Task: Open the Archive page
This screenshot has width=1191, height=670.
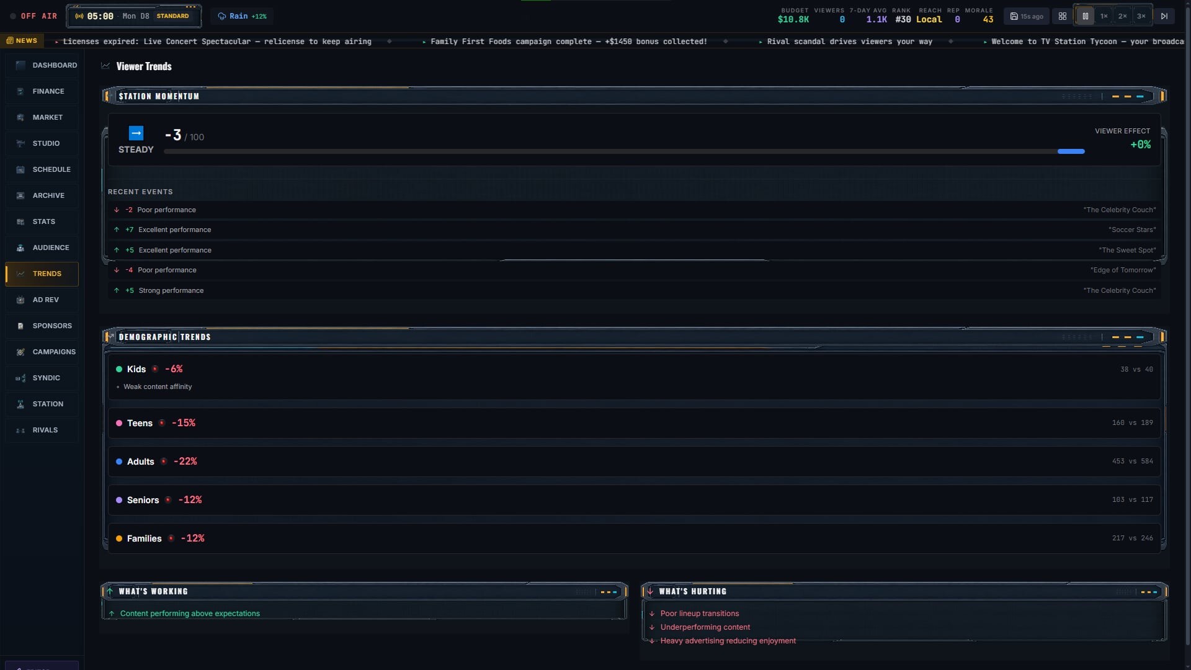Action: tap(42, 195)
